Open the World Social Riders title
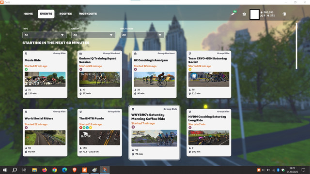This screenshot has width=310, height=174. (x=39, y=118)
